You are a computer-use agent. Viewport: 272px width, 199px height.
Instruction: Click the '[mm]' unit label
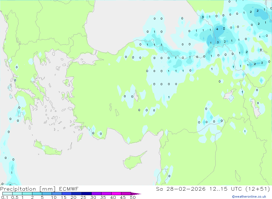48,189
